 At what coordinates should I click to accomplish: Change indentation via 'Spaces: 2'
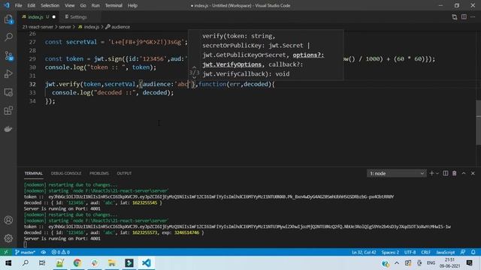click(390, 252)
